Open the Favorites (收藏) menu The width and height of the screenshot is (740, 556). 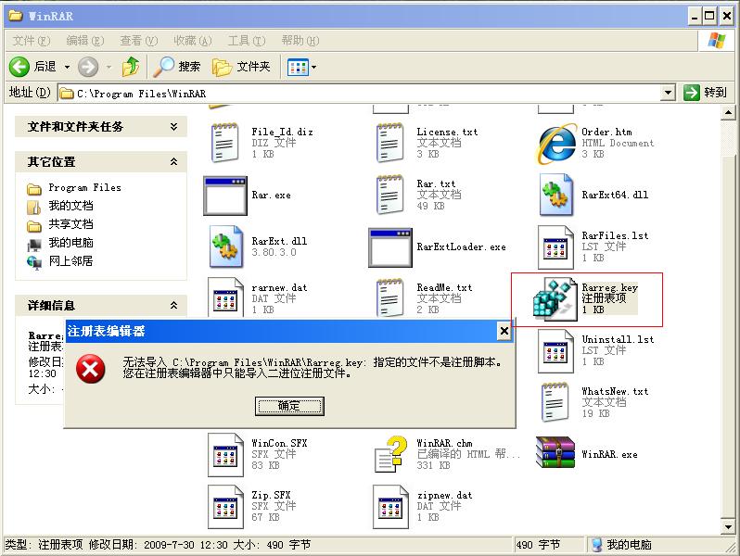pos(193,41)
